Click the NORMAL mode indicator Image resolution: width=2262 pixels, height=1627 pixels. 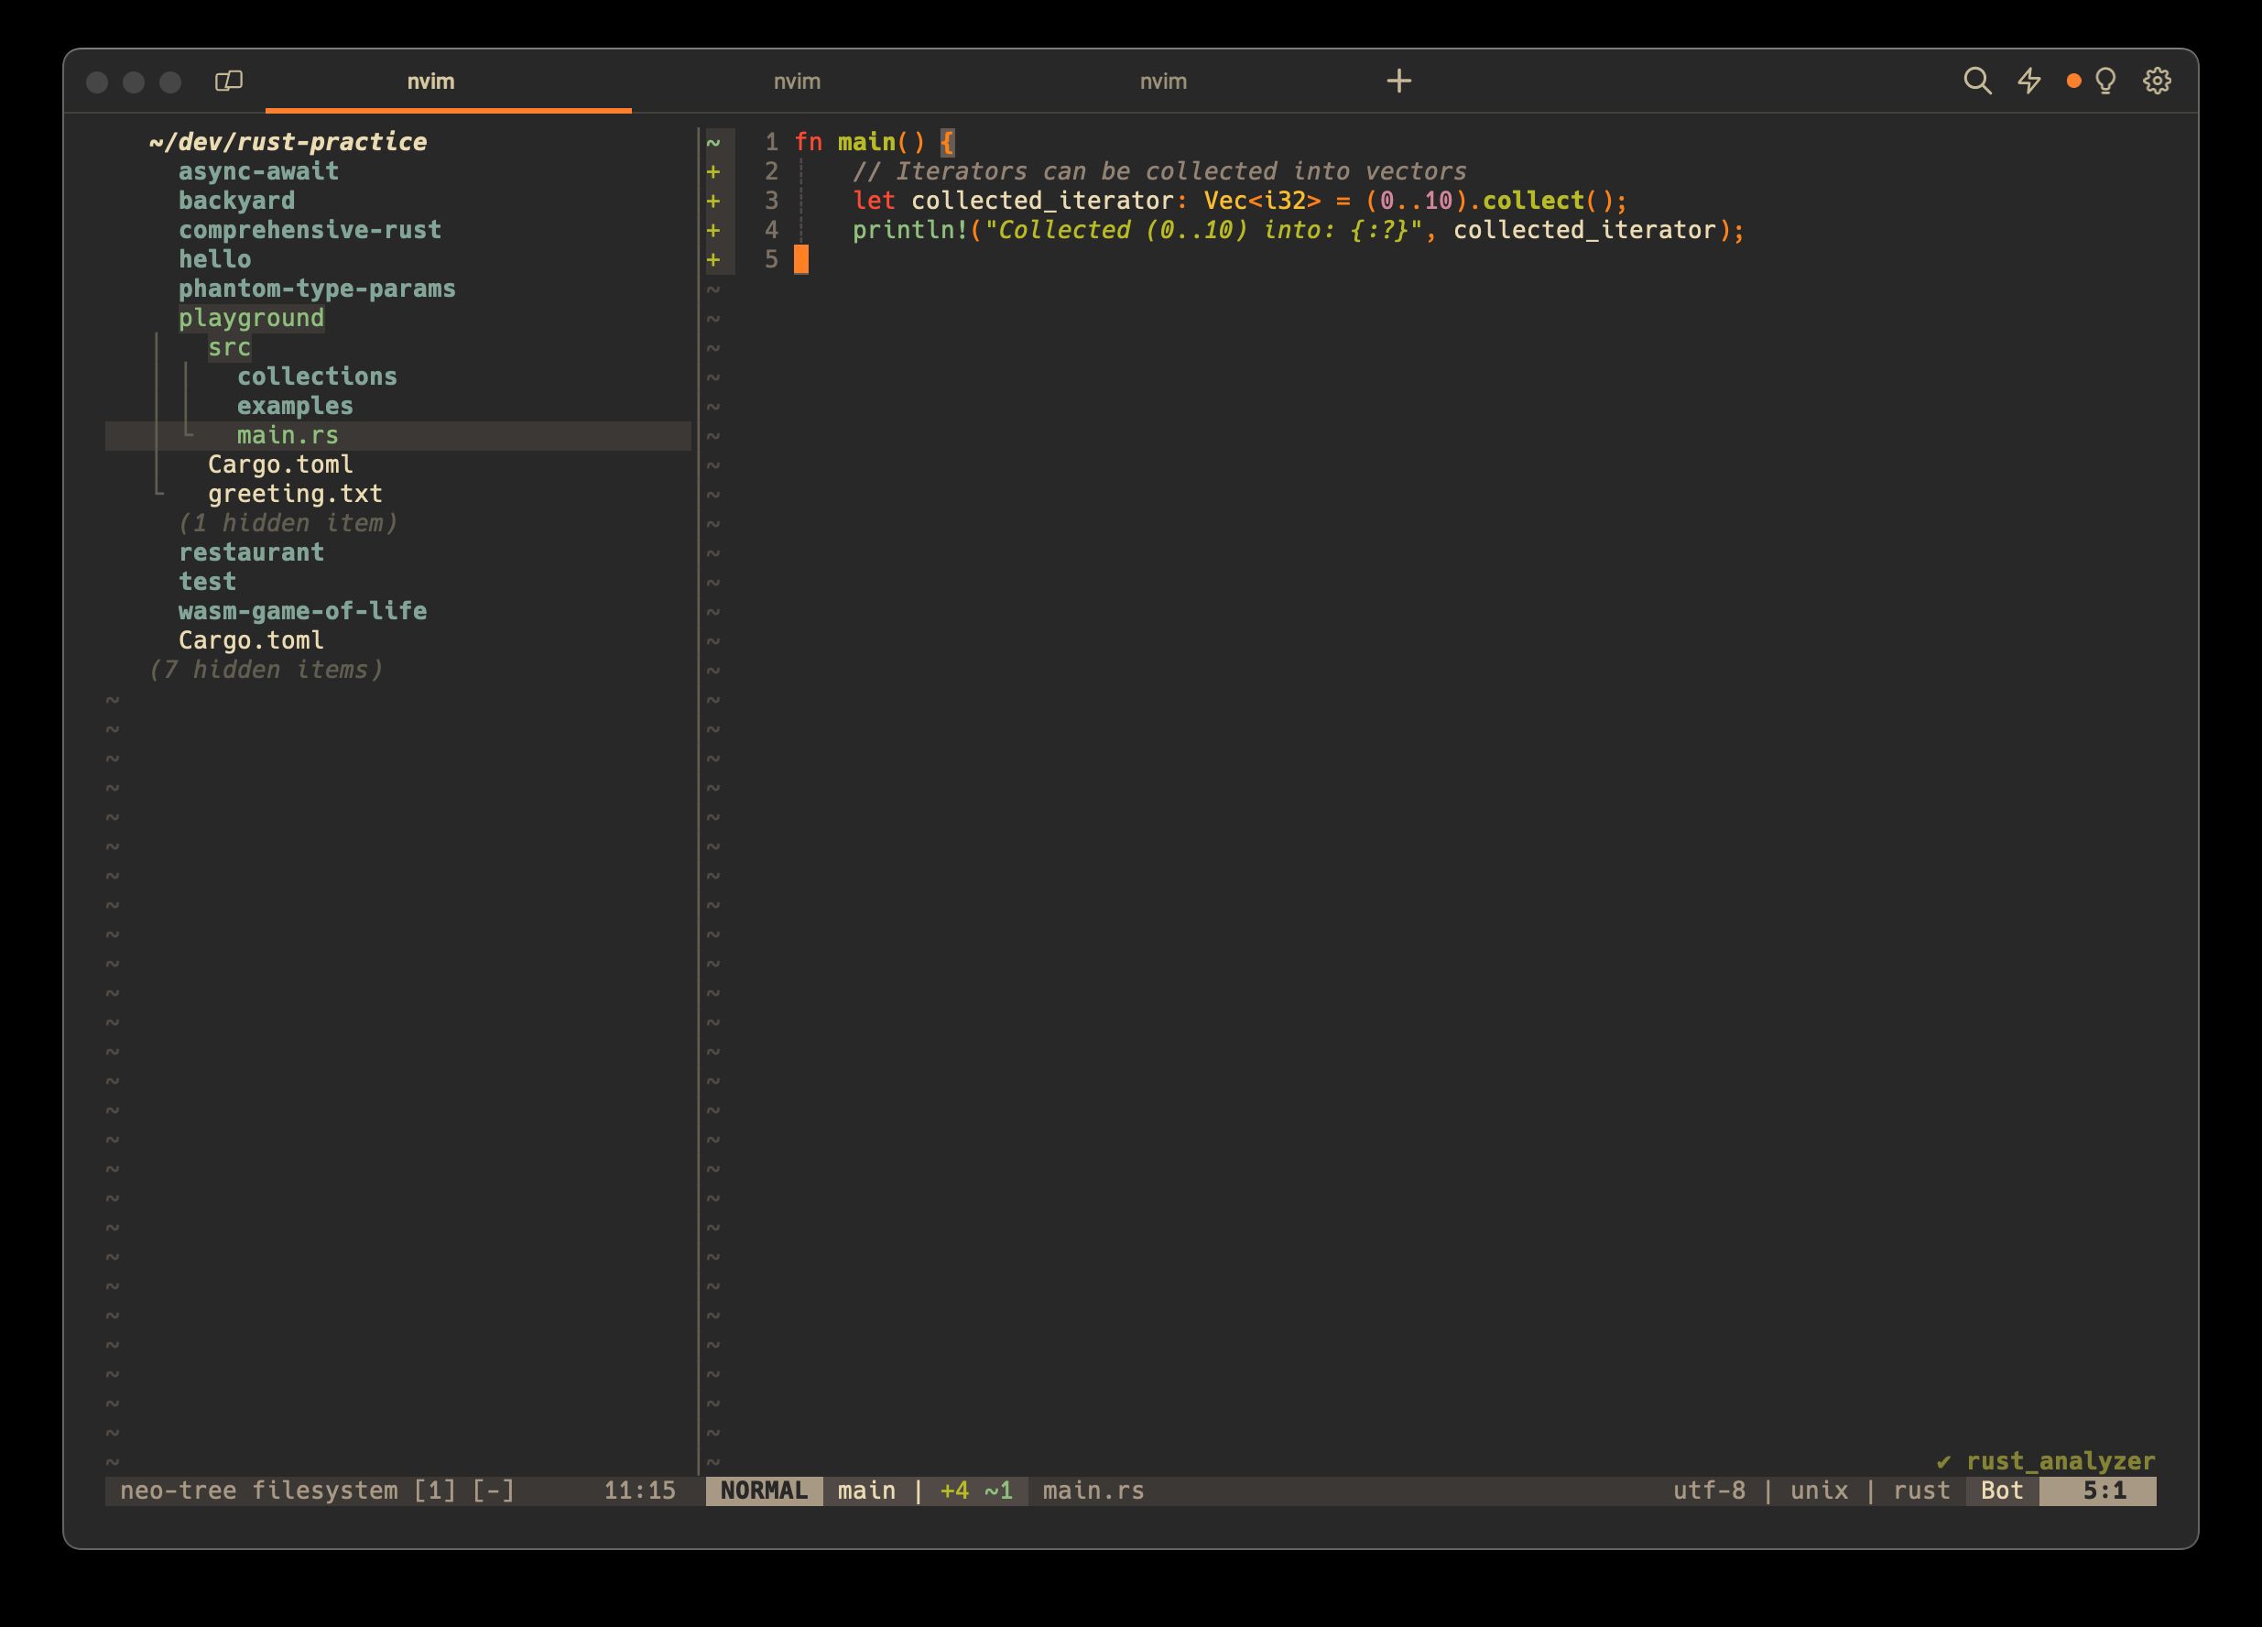[764, 1491]
